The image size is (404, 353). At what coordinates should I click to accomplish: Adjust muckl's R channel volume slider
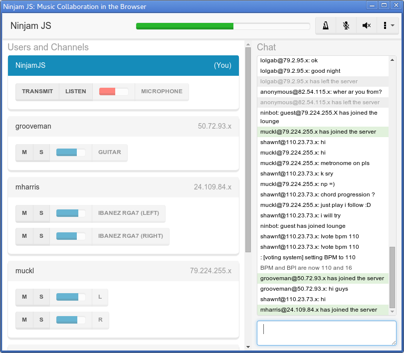pos(71,320)
